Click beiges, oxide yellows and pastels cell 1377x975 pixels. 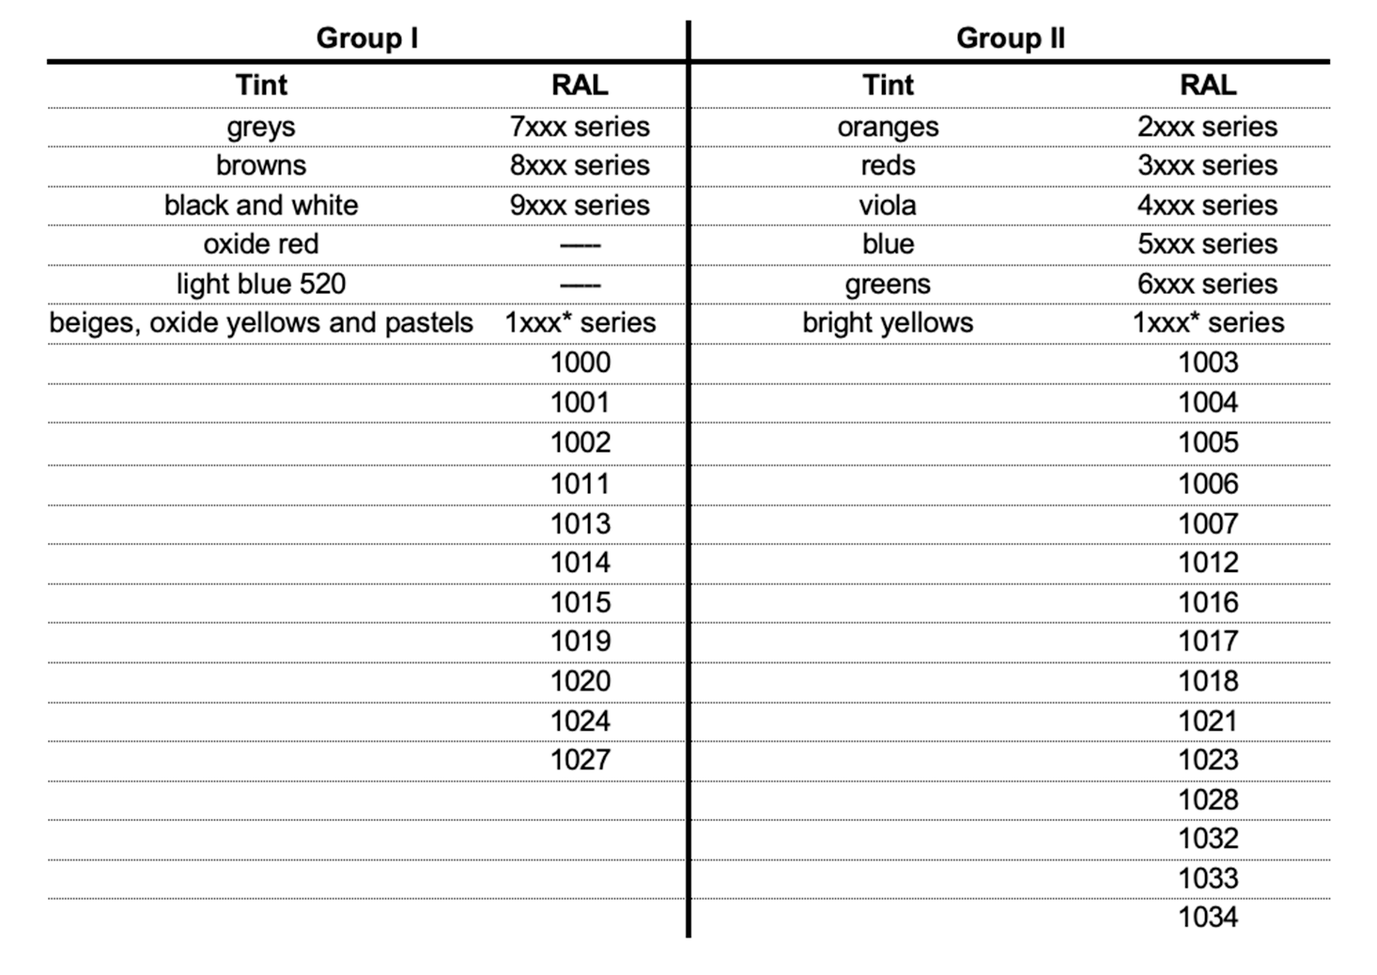[261, 323]
